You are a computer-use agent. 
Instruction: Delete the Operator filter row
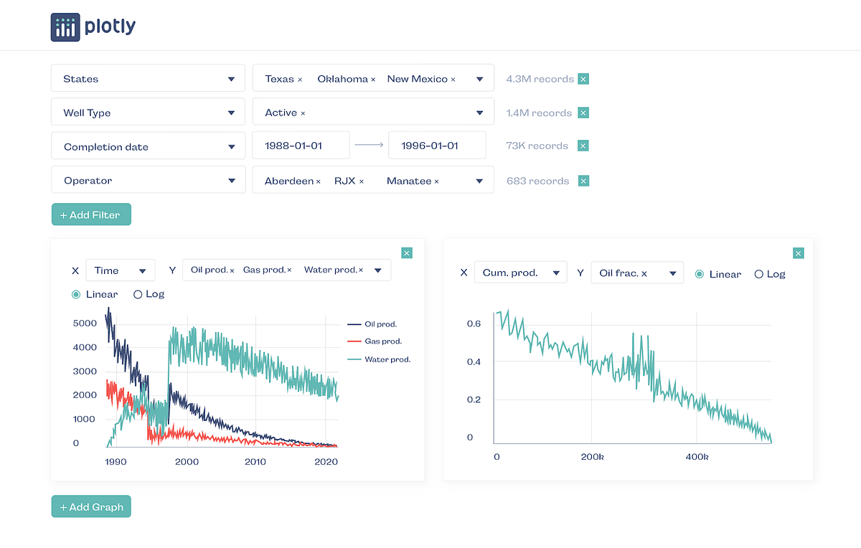583,181
